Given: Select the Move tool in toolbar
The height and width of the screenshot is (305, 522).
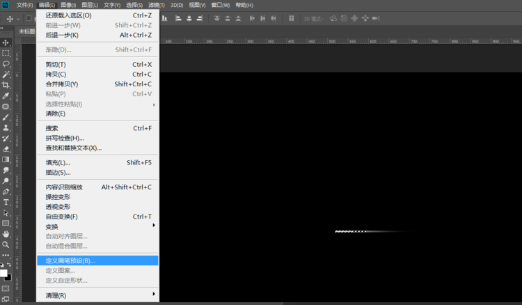Looking at the screenshot, I should click(x=6, y=42).
